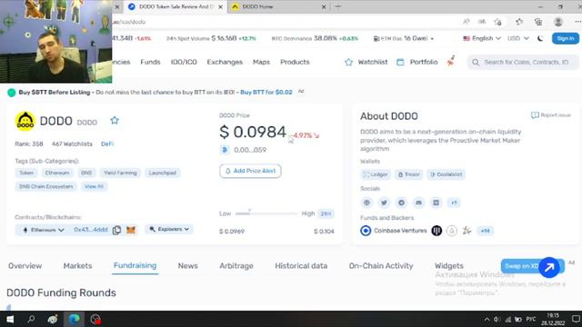The image size is (582, 327).
Task: Open taskbar volume control
Action: click(x=497, y=319)
